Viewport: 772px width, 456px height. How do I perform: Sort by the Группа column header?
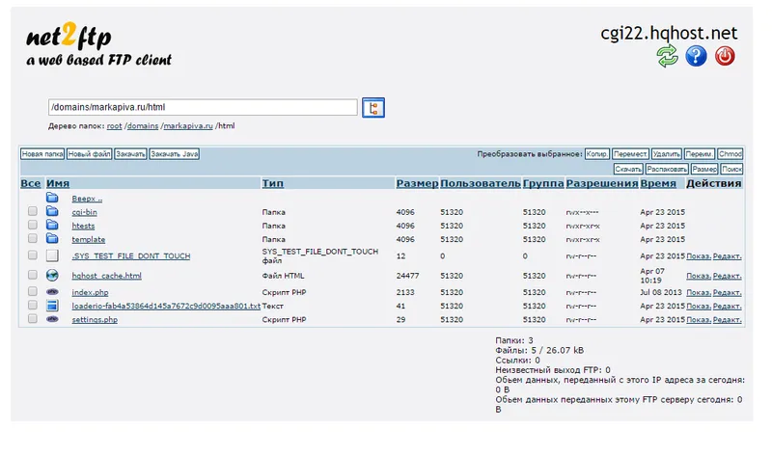[x=543, y=183]
